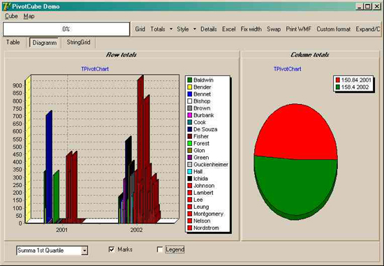Expand the Totals dropdown arrow

click(171, 29)
